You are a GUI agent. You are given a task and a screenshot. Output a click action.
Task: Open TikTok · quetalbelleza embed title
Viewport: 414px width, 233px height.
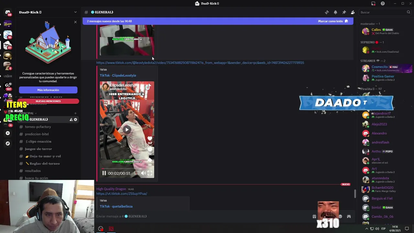(116, 206)
